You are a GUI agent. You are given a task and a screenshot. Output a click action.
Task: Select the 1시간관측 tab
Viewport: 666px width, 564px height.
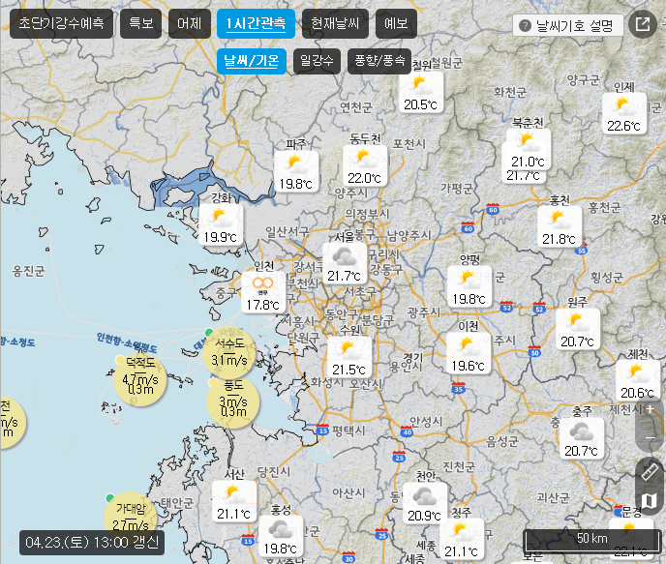(256, 23)
